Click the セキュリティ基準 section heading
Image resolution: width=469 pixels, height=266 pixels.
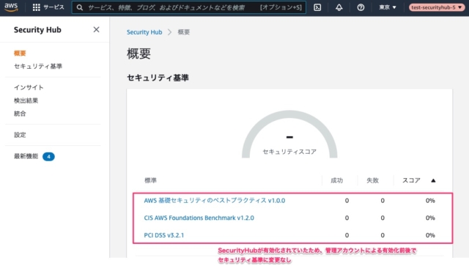pos(158,78)
